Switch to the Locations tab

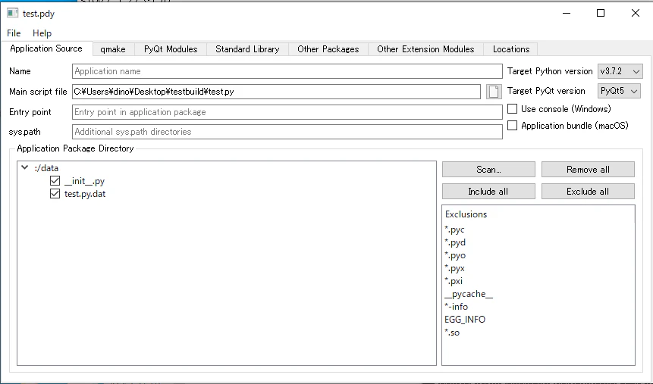click(511, 49)
